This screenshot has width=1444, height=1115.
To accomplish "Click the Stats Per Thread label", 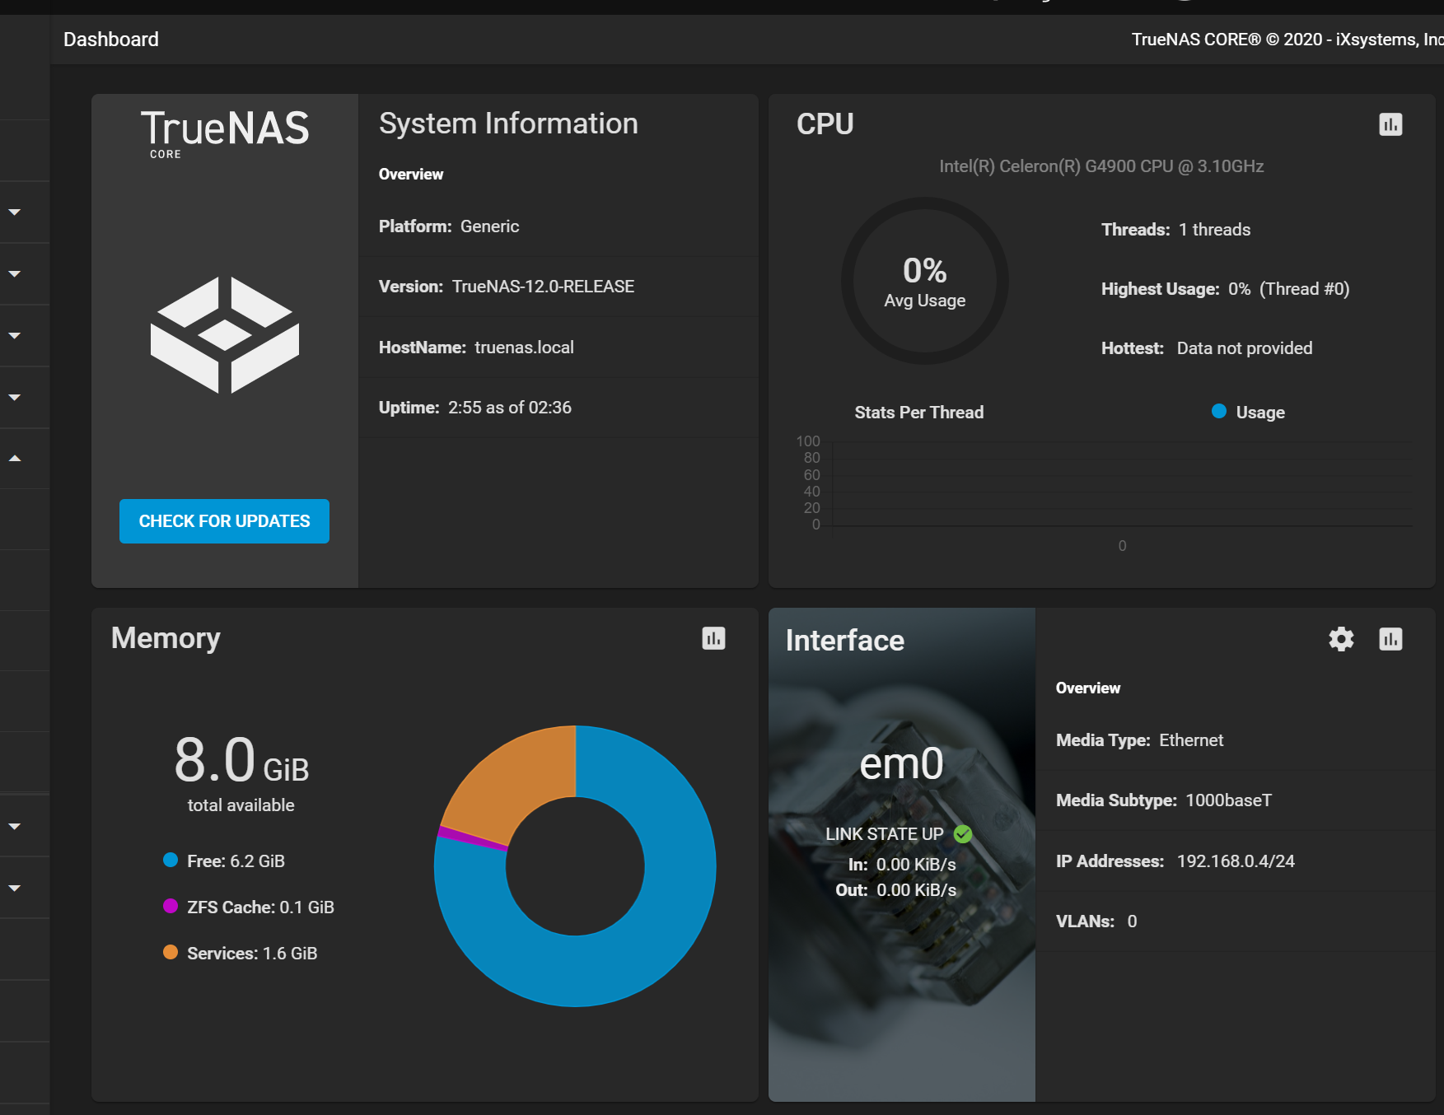I will pyautogui.click(x=918, y=413).
